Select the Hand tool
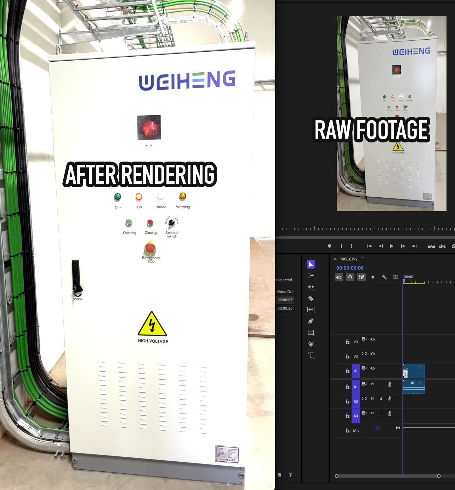This screenshot has width=455, height=490. coord(311,344)
